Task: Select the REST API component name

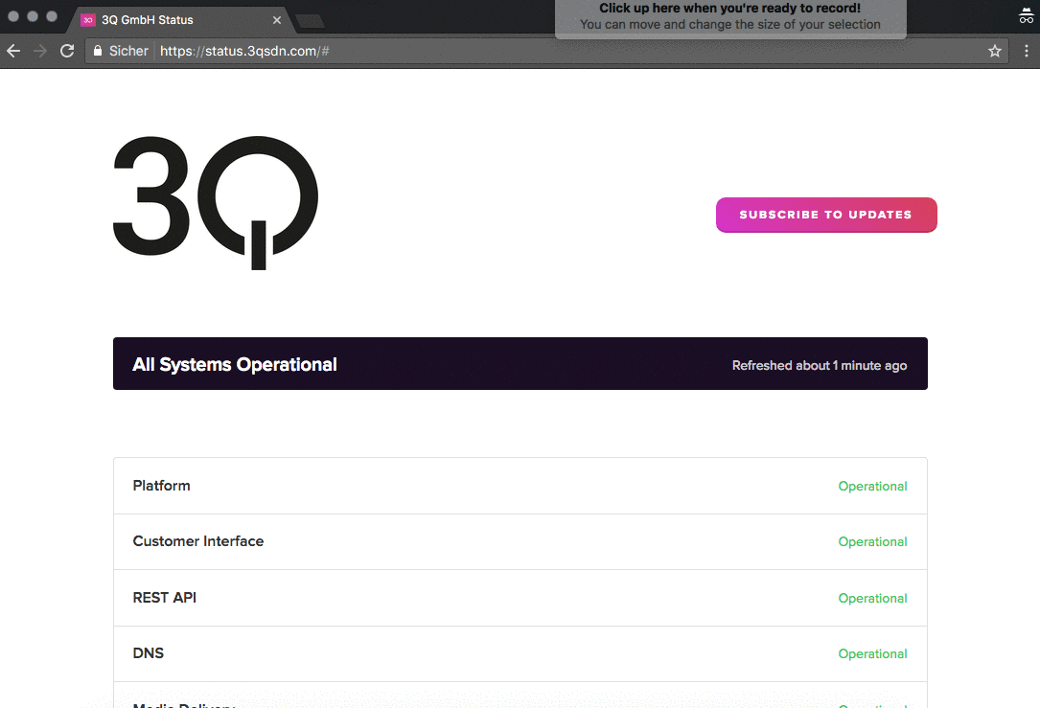Action: pos(165,597)
